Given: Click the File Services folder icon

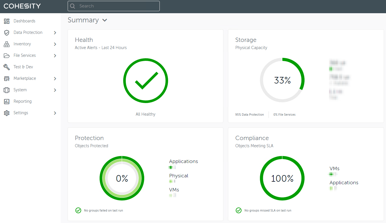Looking at the screenshot, I should [6, 55].
